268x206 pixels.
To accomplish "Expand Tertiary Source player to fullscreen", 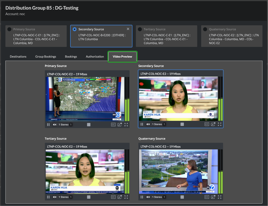I will click(x=126, y=197).
